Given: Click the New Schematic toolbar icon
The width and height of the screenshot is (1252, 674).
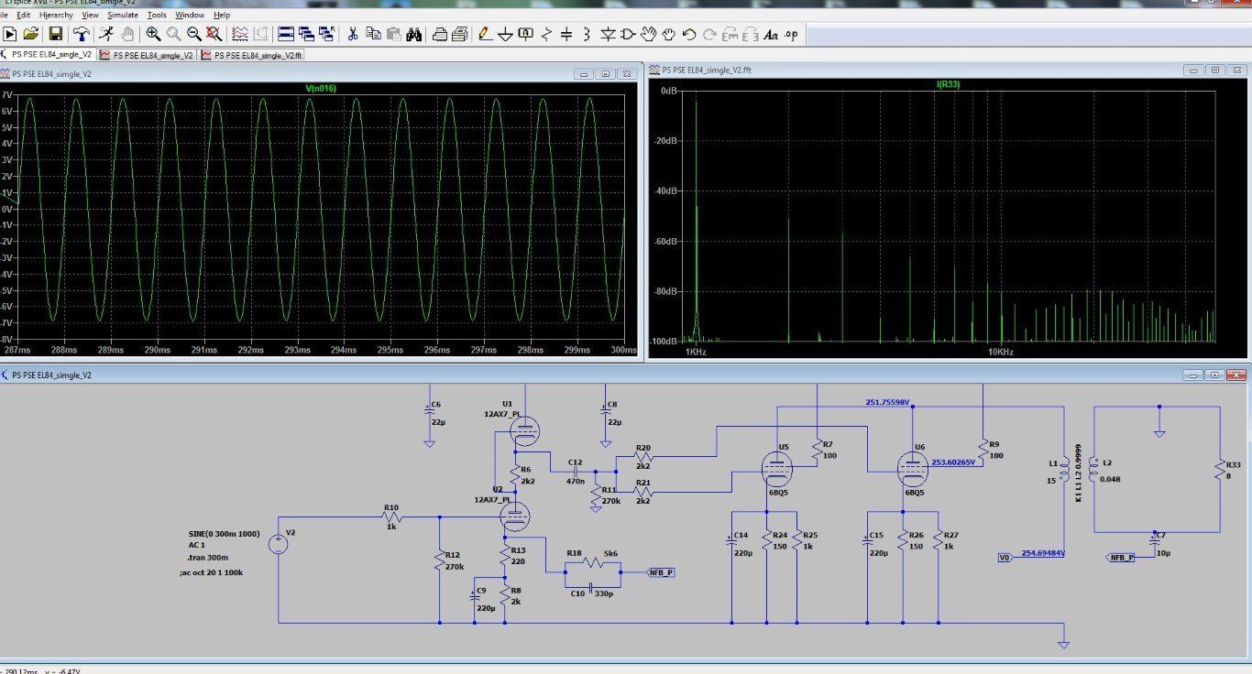Looking at the screenshot, I should (x=10, y=34).
